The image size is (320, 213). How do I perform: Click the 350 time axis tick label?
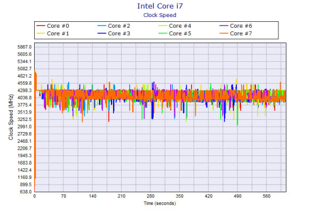tap(180, 196)
